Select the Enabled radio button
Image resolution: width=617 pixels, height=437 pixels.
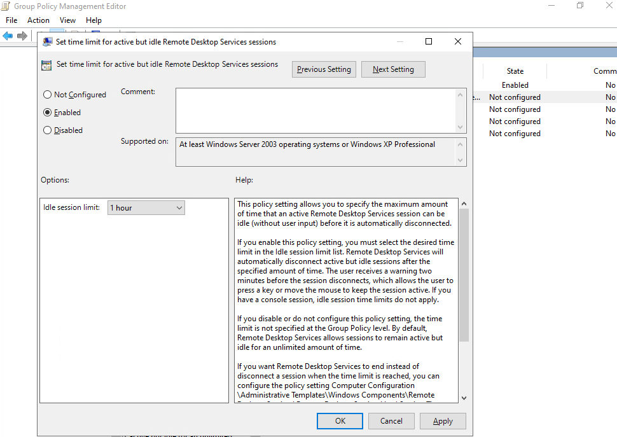(48, 113)
